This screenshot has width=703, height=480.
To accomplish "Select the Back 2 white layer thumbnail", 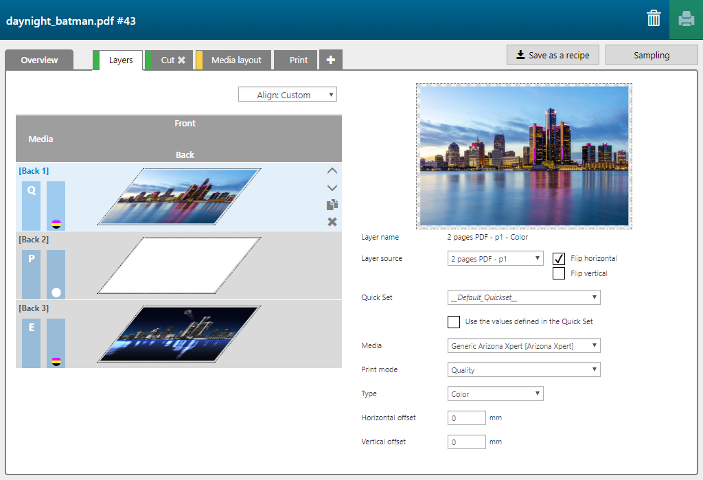I will click(x=179, y=265).
